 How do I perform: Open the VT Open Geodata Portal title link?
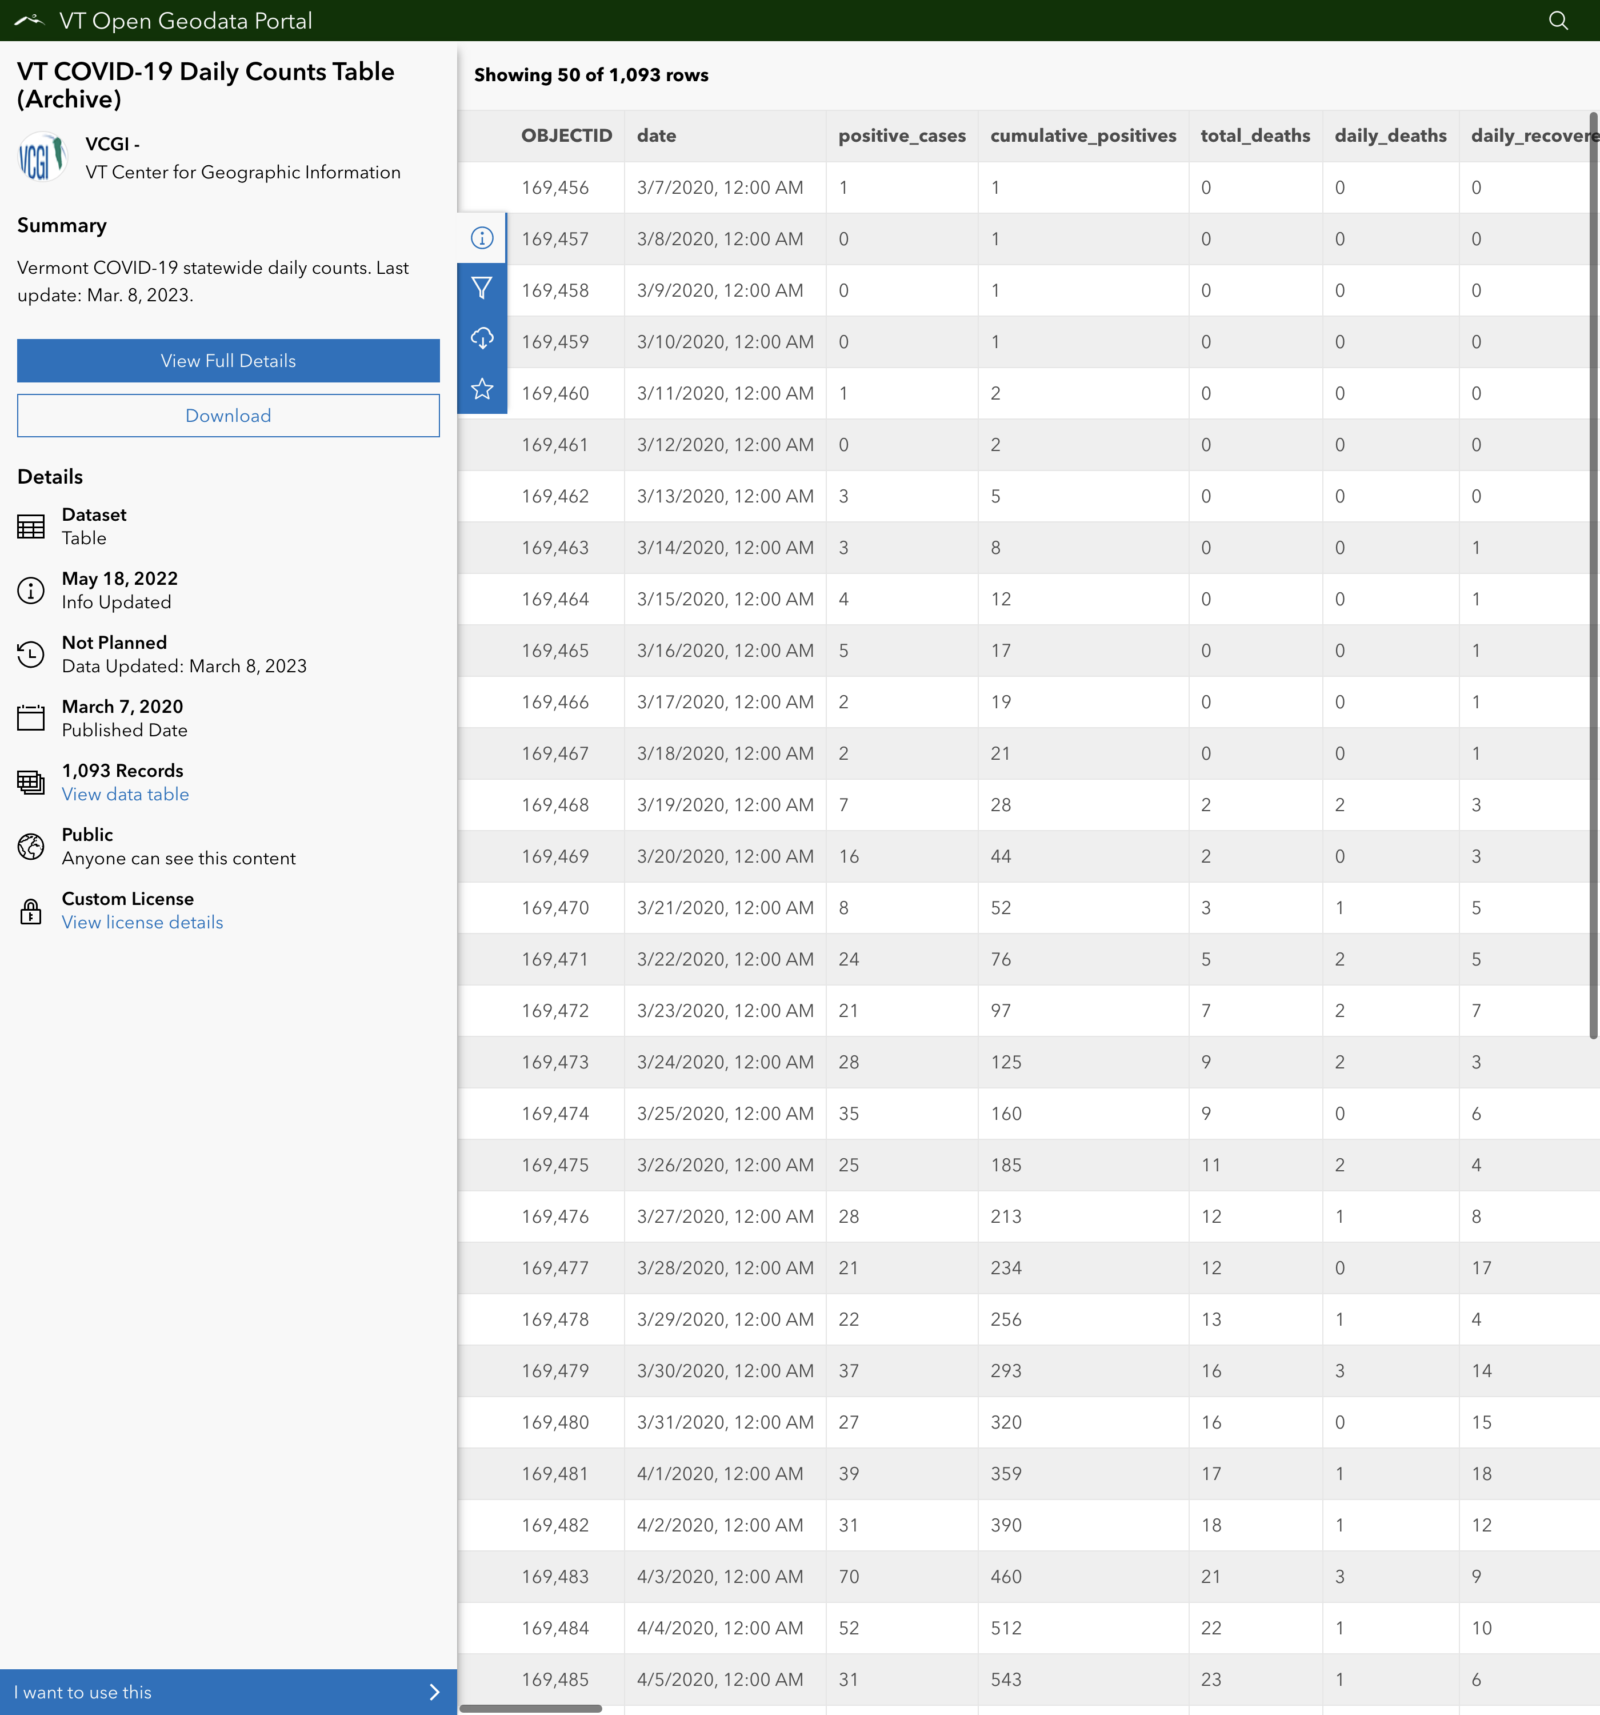point(186,21)
